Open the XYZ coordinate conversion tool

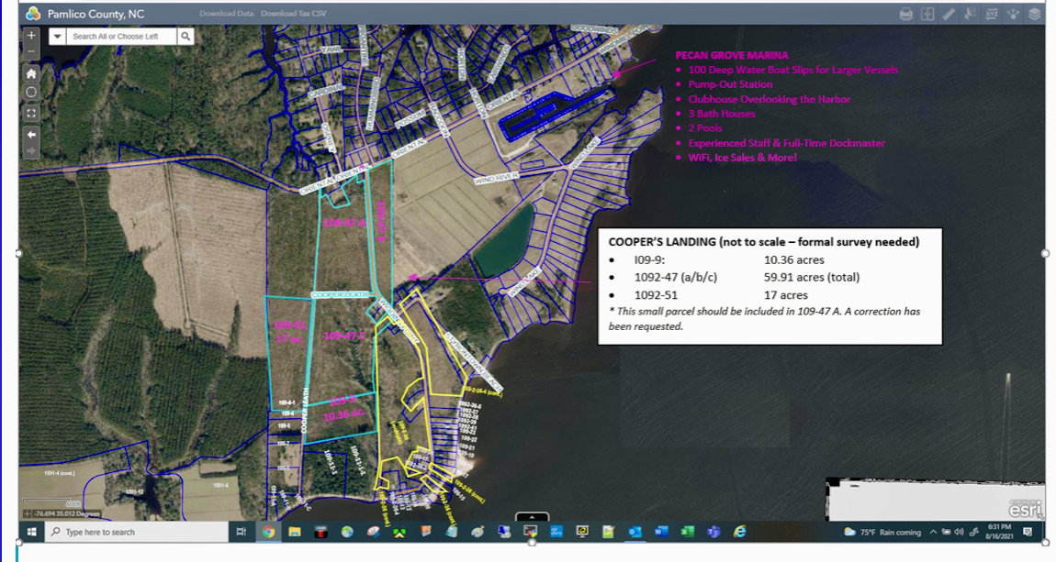(991, 14)
